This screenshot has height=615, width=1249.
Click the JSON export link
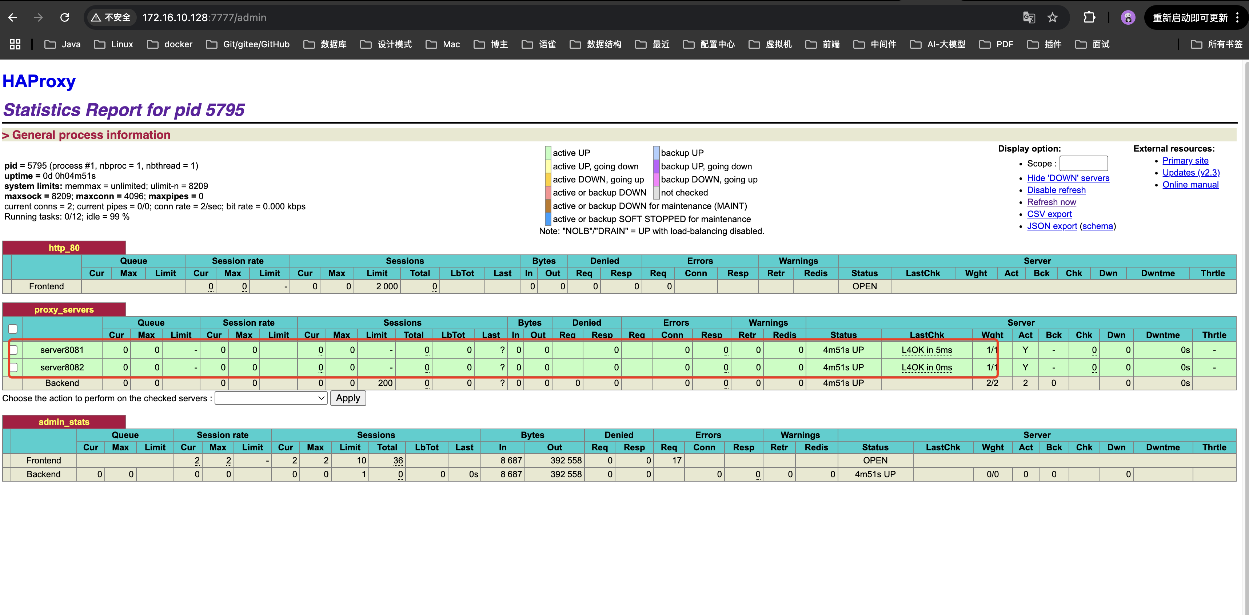pyautogui.click(x=1052, y=226)
